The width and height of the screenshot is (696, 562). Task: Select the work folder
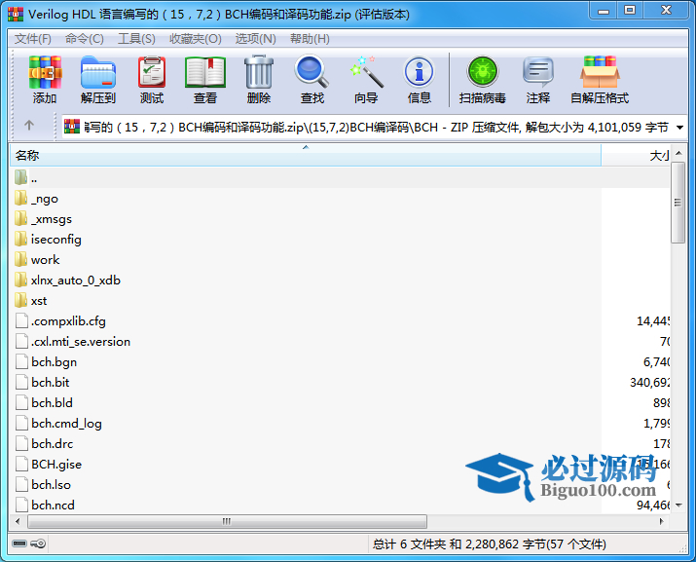coord(37,259)
